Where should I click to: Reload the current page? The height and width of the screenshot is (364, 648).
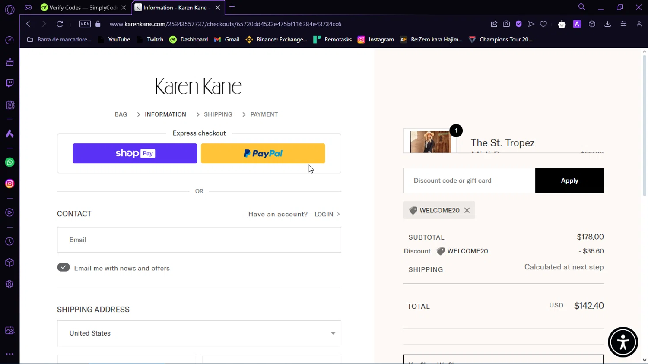coord(60,24)
